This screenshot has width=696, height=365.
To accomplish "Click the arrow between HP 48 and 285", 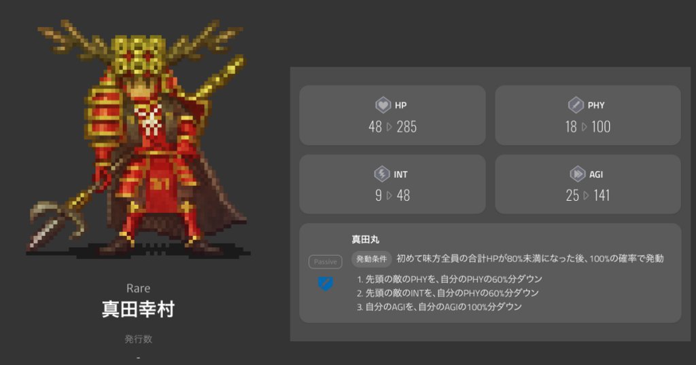I will [389, 127].
